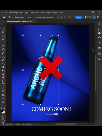
Task: Select the Polygonal Lasso tool
Action: click(x=3, y=32)
